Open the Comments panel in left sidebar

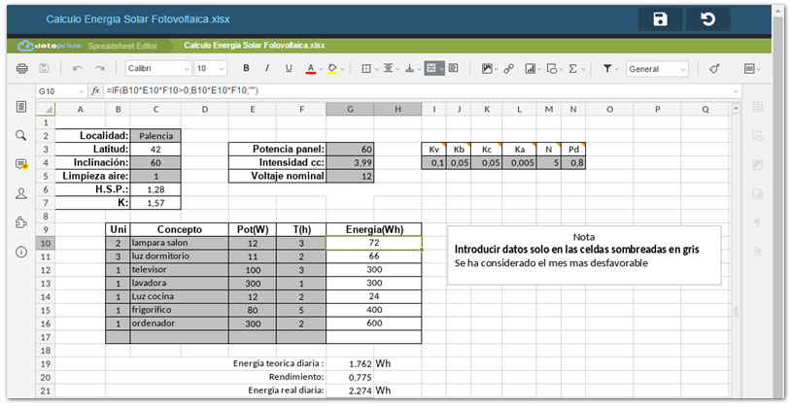[21, 164]
